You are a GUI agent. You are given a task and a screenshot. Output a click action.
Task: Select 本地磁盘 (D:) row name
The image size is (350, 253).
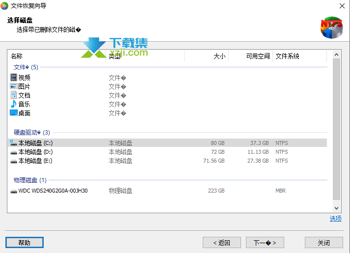[x=35, y=152]
